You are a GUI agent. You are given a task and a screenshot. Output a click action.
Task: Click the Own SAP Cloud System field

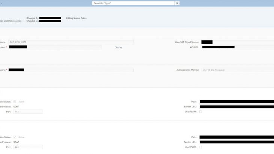pyautogui.click(x=238, y=42)
